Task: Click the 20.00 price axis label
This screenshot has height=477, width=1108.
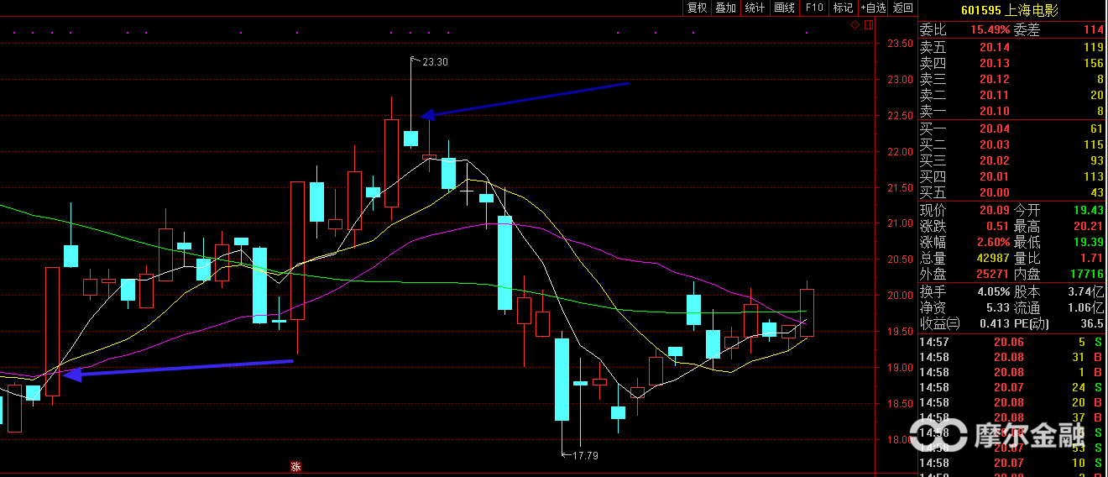Action: coord(901,296)
